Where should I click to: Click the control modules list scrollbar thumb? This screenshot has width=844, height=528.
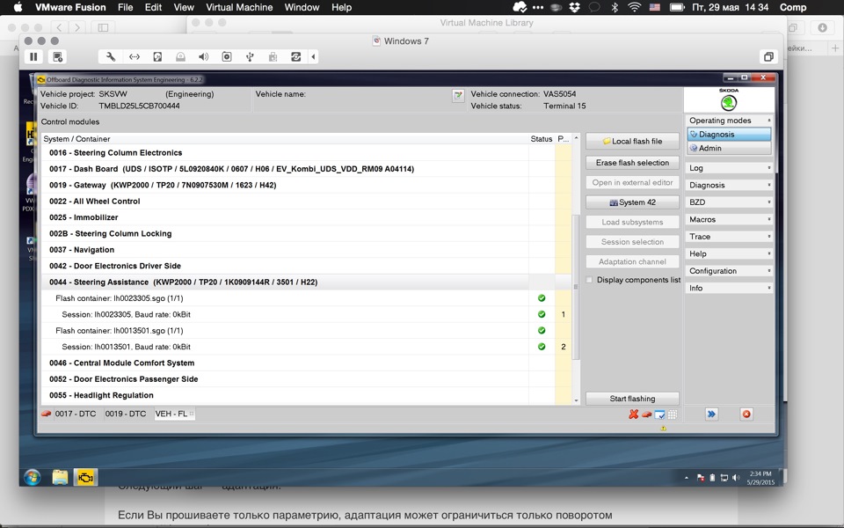[575, 287]
